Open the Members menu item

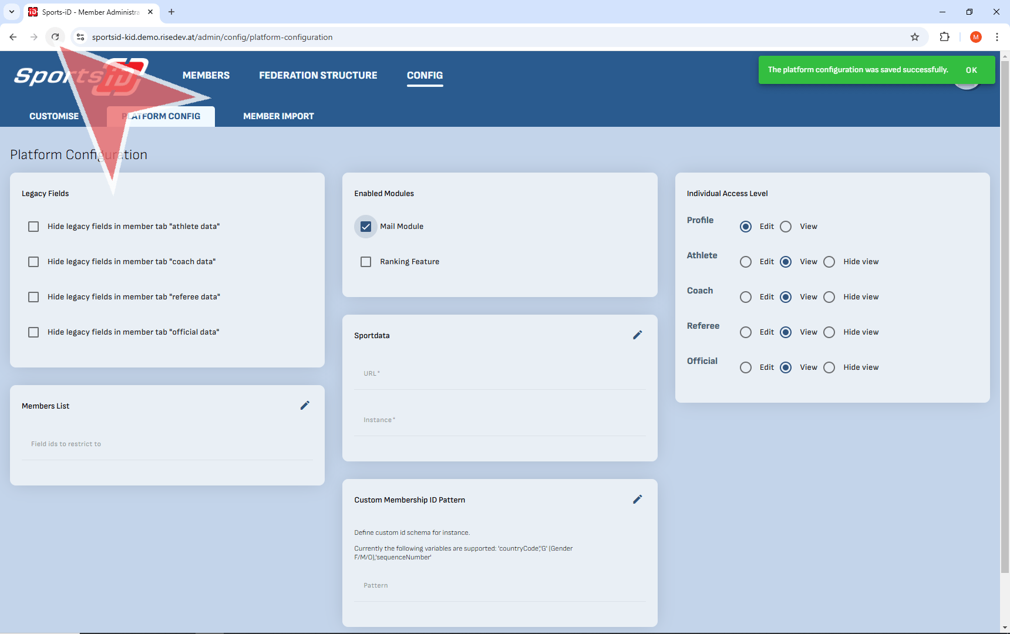point(206,75)
